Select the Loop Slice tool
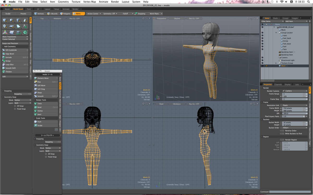The width and height of the screenshot is (313, 195). pyautogui.click(x=9, y=64)
